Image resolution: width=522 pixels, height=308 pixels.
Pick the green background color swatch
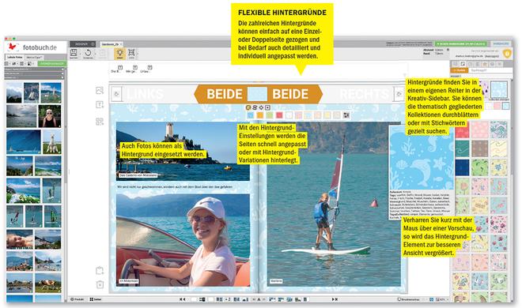270,115
